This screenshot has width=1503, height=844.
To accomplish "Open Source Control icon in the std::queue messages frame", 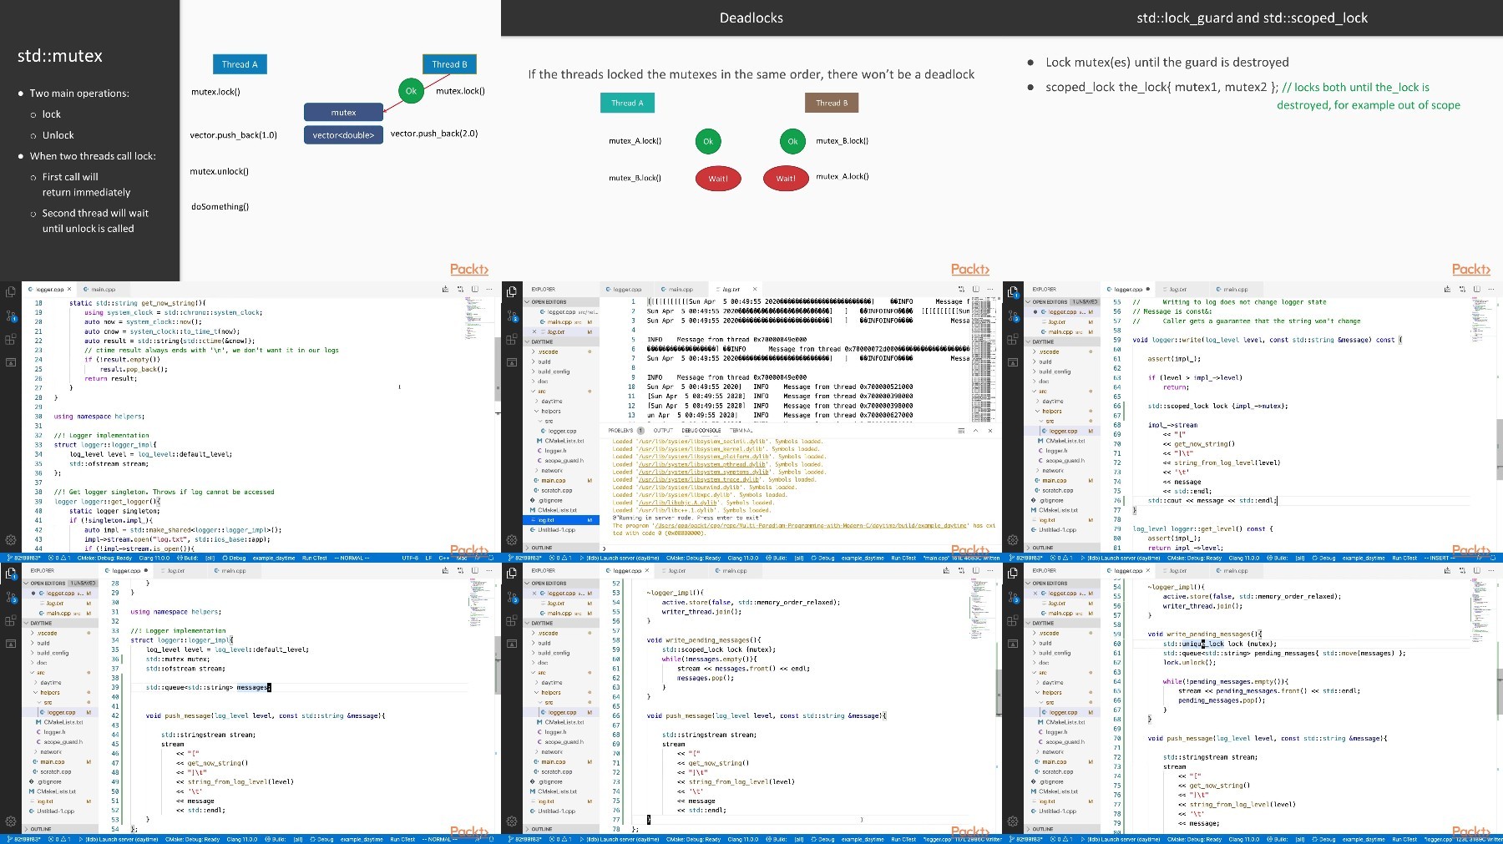I will 11,597.
